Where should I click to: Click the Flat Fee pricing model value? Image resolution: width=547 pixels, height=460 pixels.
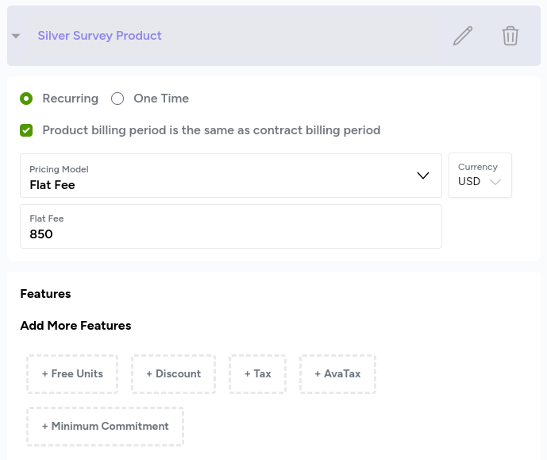(x=52, y=185)
